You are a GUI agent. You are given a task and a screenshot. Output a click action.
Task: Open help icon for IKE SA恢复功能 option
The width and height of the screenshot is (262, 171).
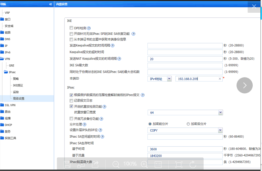pyautogui.click(x=133, y=34)
